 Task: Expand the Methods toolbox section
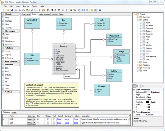tap(3, 92)
